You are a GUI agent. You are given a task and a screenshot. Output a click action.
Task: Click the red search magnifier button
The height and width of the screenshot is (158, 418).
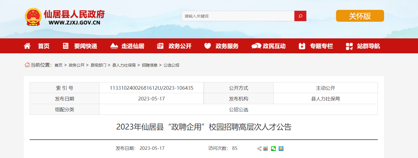point(300,16)
